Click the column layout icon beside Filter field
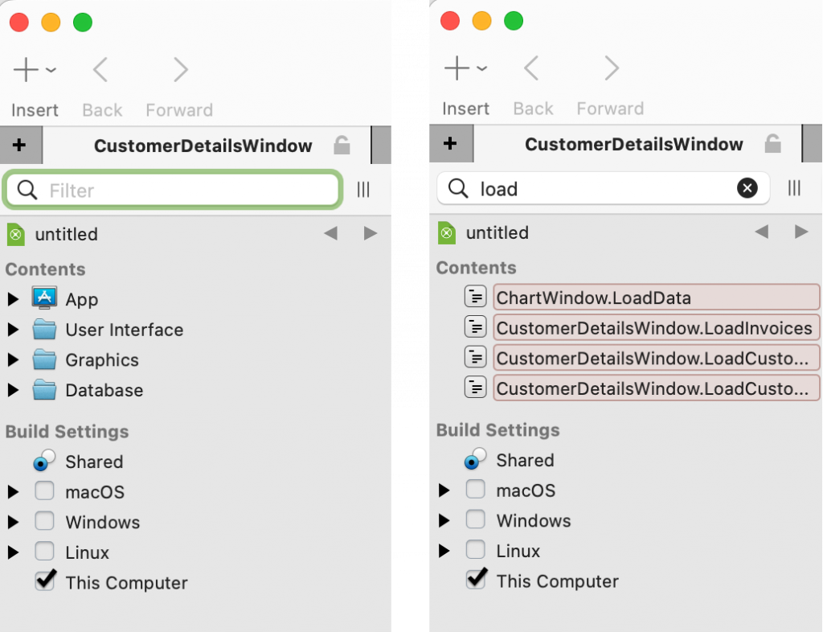Image resolution: width=823 pixels, height=632 pixels. pyautogui.click(x=363, y=189)
